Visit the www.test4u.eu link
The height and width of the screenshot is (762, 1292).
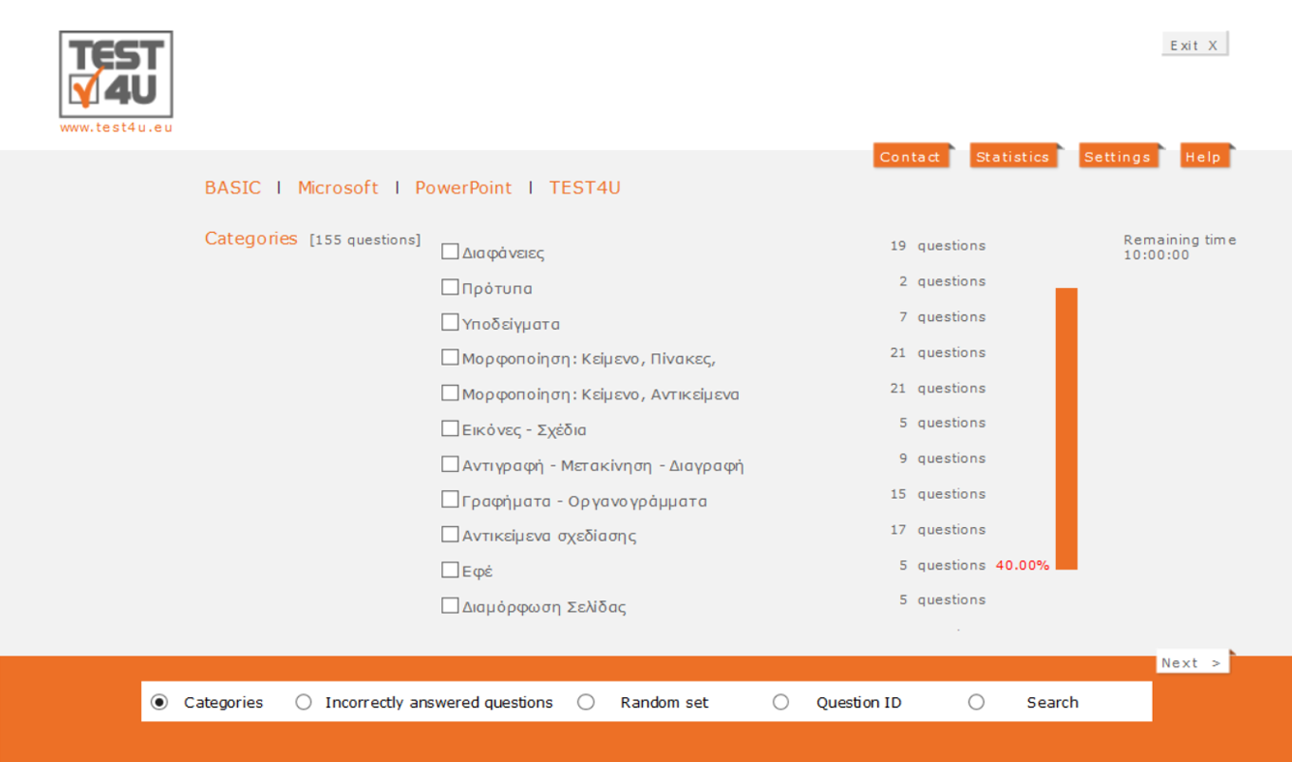pyautogui.click(x=116, y=127)
